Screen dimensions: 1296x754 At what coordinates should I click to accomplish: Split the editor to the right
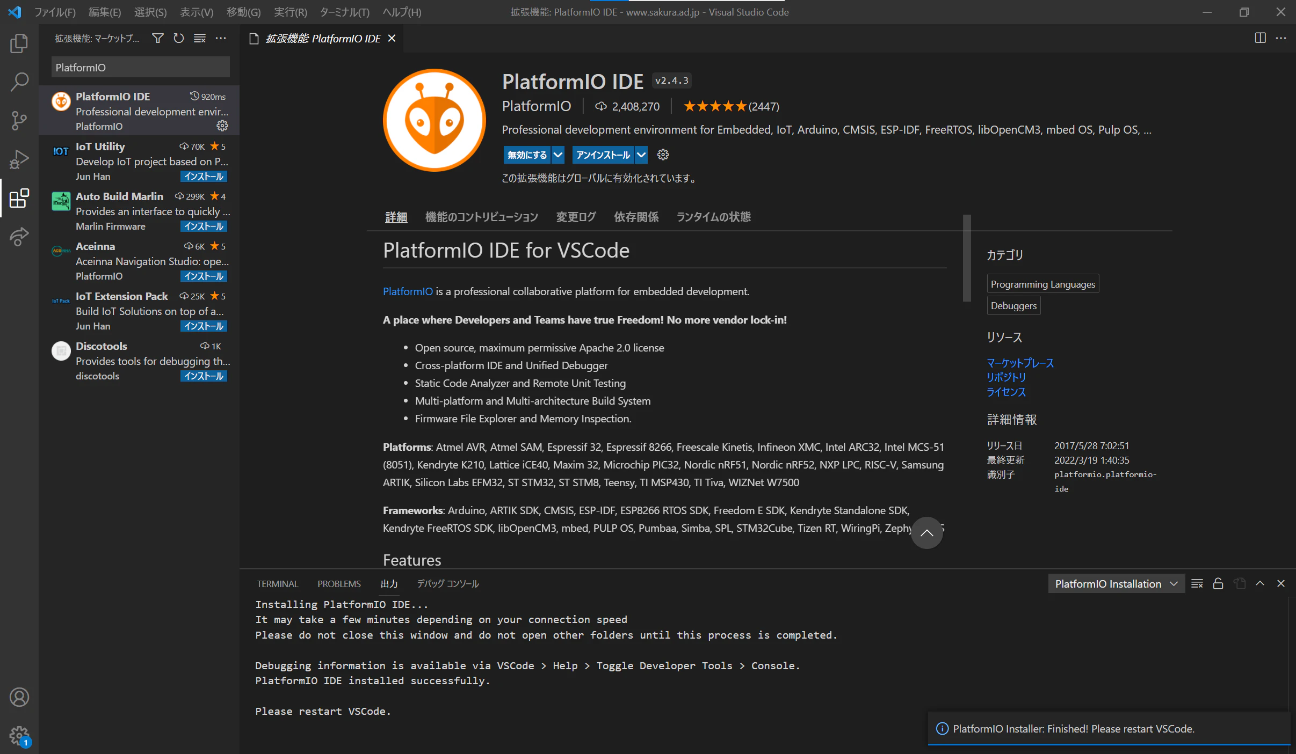(1260, 38)
